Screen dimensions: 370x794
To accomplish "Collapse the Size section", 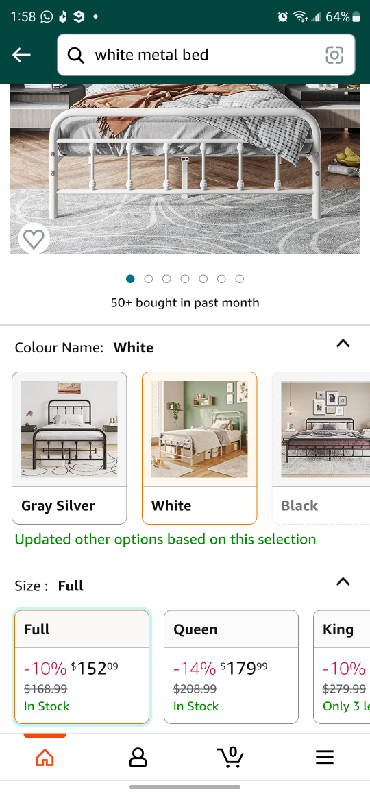I will (x=343, y=581).
